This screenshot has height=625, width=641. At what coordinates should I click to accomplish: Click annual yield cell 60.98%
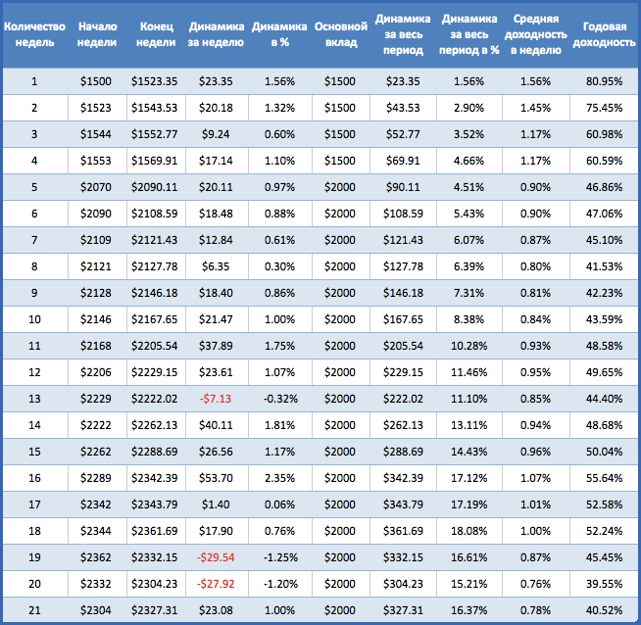(x=604, y=134)
